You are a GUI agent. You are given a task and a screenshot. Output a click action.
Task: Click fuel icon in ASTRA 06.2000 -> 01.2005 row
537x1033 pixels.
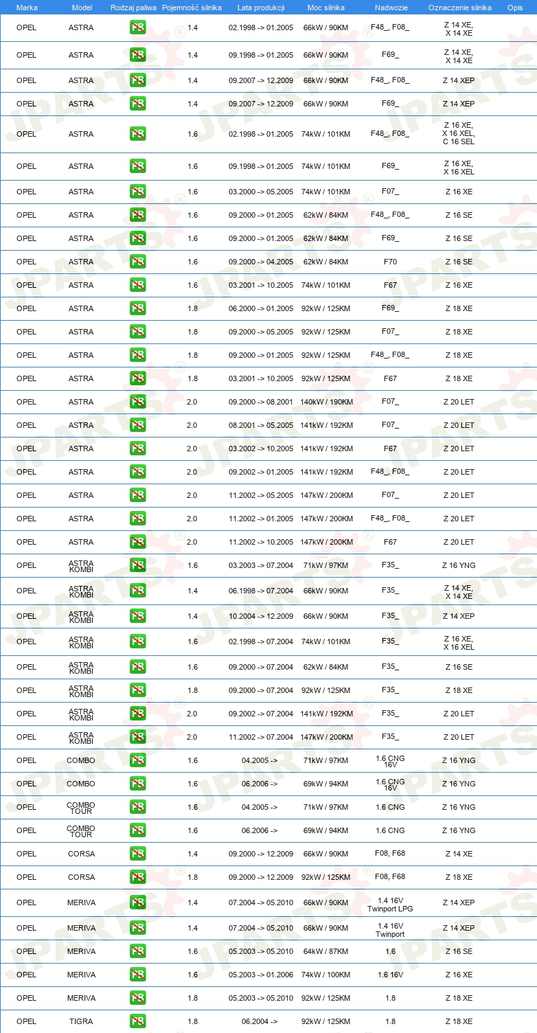pos(137,308)
